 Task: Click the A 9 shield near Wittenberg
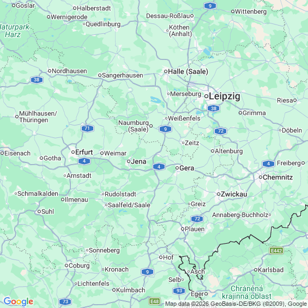point(210,6)
